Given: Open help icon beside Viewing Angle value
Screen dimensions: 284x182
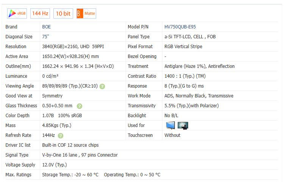Looking at the screenshot, I should coord(102,86).
